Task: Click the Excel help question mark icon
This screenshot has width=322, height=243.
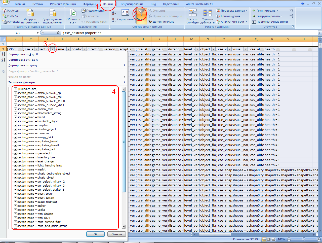Action: coord(303,4)
